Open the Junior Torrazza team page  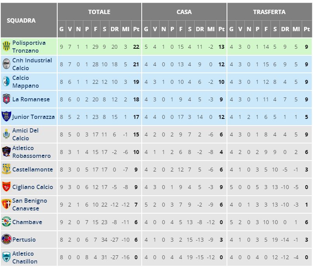click(x=33, y=117)
